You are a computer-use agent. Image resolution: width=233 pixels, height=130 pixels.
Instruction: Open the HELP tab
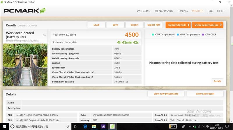coord(220,11)
